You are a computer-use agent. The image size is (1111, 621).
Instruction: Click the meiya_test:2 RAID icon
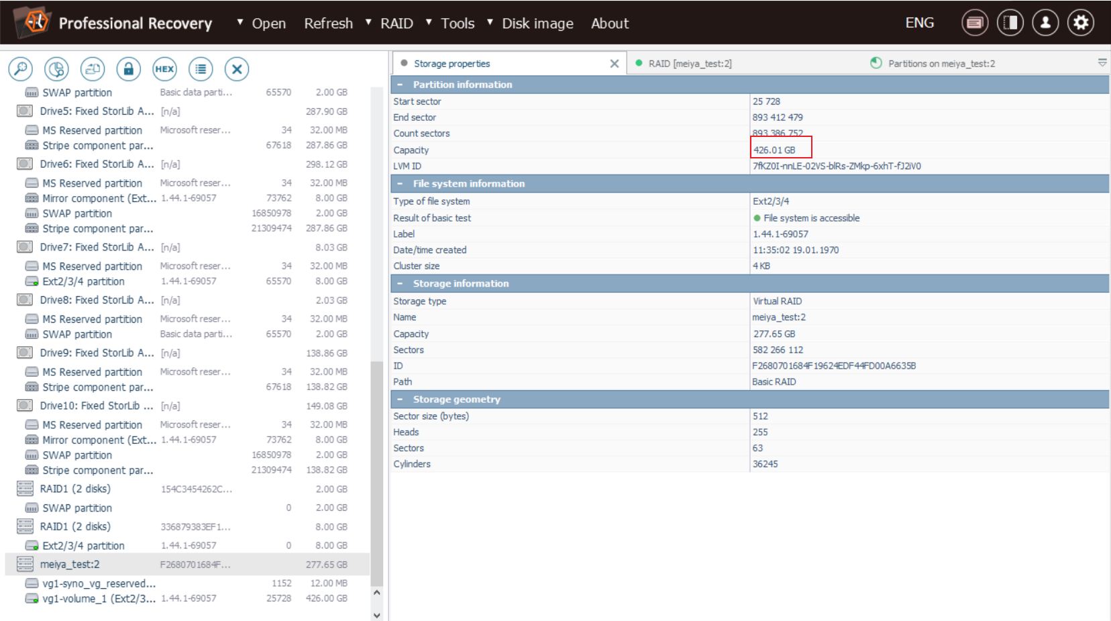[25, 564]
